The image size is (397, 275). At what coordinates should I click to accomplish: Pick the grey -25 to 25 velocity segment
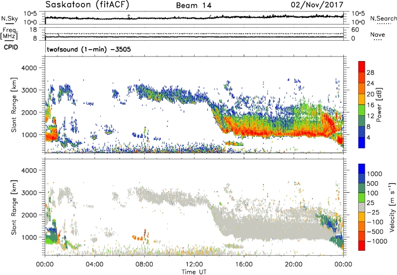[362, 207]
